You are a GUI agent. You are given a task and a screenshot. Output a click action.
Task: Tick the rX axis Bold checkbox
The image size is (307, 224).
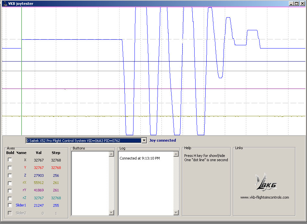[10, 183]
